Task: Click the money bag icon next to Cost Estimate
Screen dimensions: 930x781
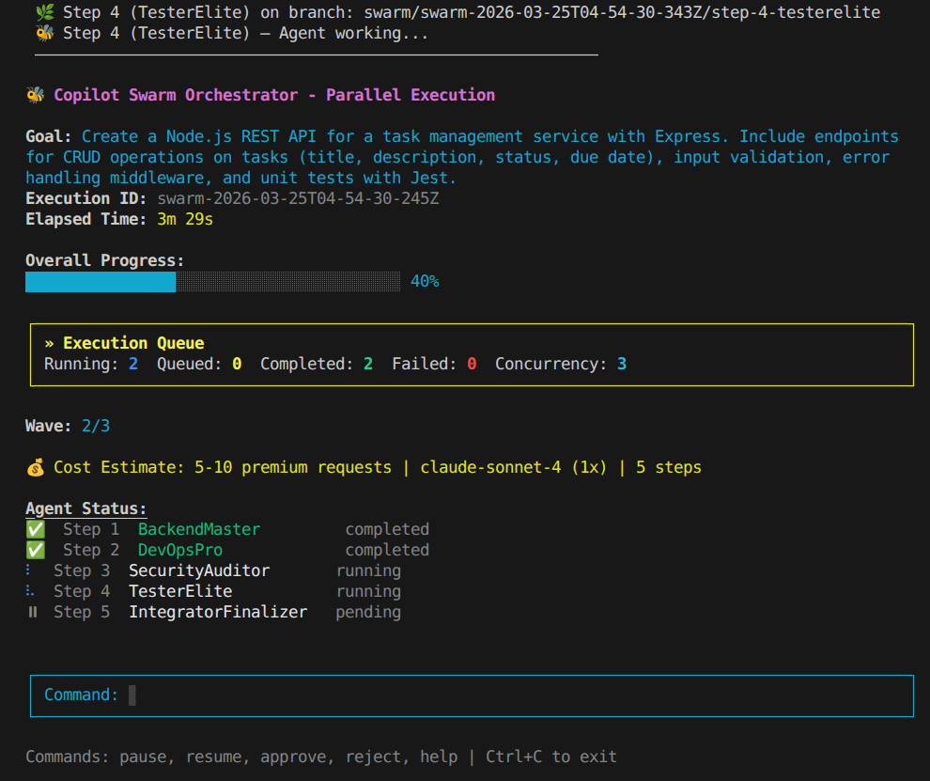Action: [x=35, y=467]
